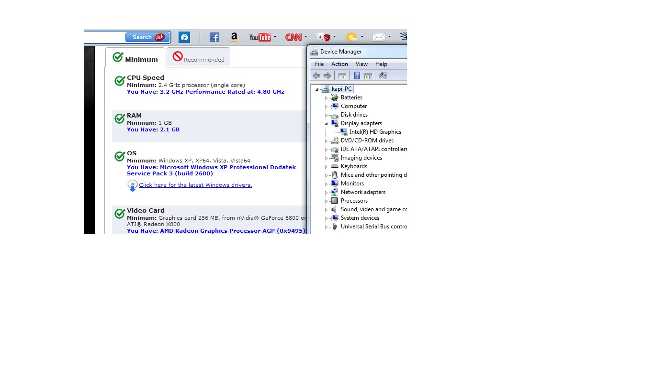Screen dimensions: 654x367
Task: Click the cards and dice games icon
Action: click(324, 37)
